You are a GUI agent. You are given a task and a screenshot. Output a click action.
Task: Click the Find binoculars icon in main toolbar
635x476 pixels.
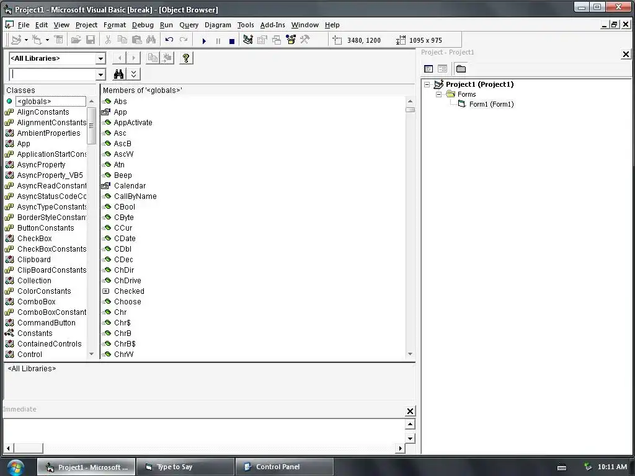pos(151,40)
